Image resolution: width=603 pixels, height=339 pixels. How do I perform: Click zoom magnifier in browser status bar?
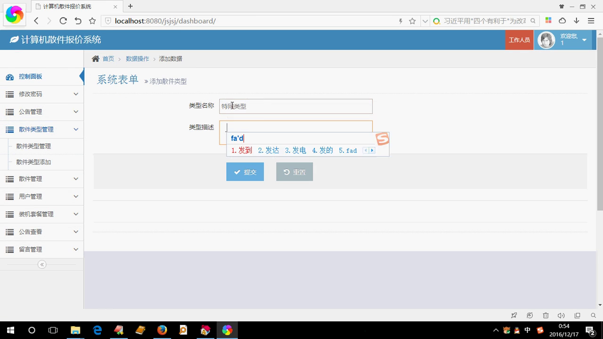coord(594,315)
